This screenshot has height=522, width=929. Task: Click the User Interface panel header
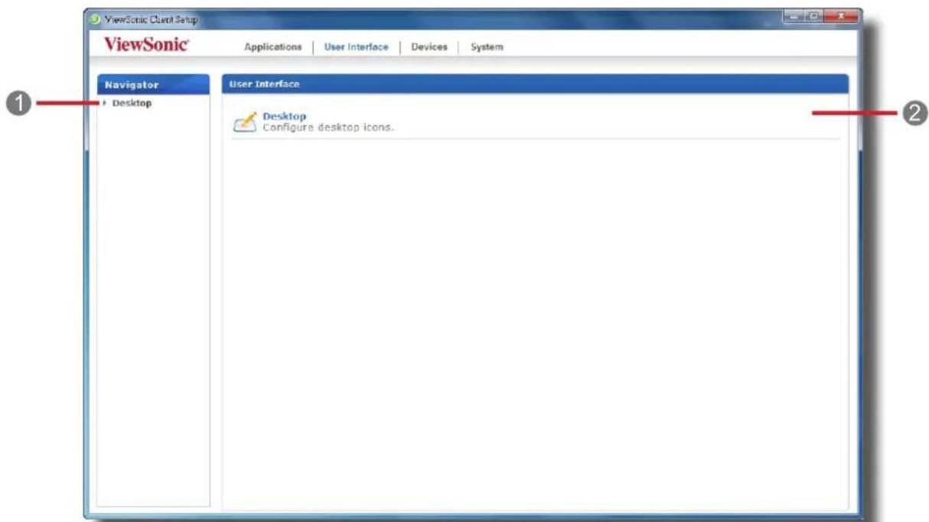click(x=535, y=83)
